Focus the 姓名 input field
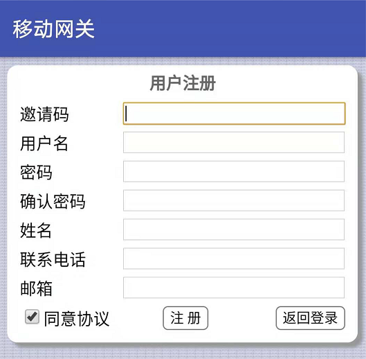Image resolution: width=366 pixels, height=359 pixels. [234, 229]
